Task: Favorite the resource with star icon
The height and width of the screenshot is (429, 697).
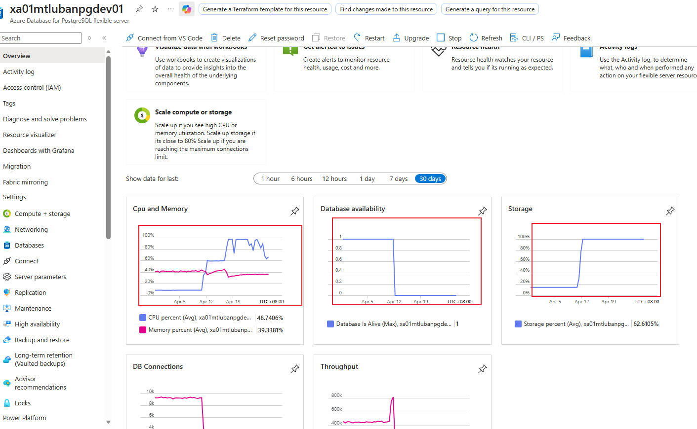Action: click(x=155, y=9)
